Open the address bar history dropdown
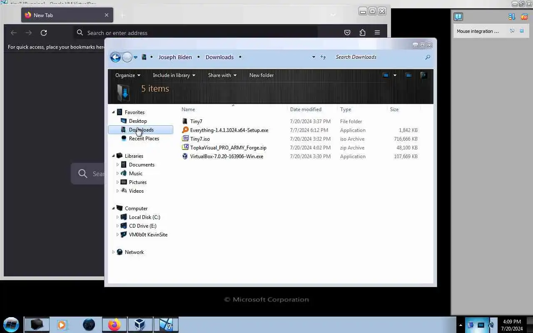 point(314,57)
